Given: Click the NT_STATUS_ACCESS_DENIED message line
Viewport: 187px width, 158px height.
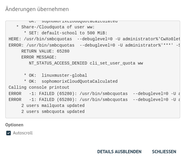Looking at the screenshot, I should point(86,63).
